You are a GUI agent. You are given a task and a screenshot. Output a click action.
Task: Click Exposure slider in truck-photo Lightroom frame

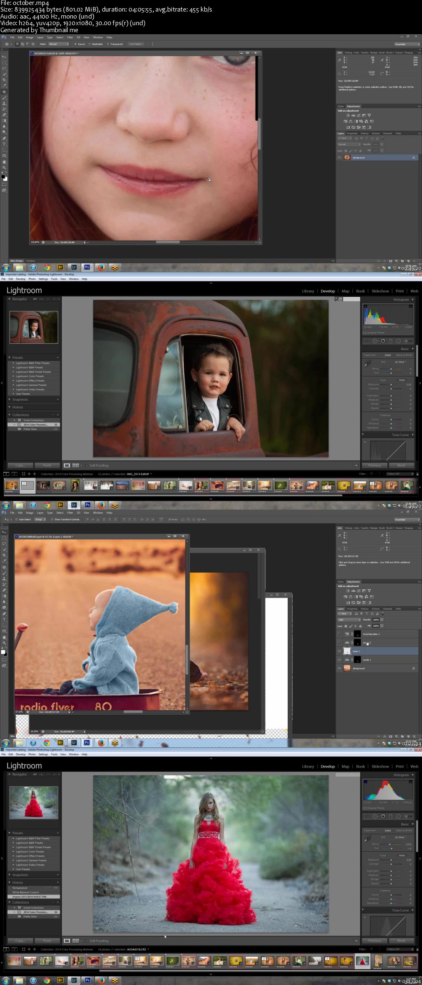click(x=392, y=384)
